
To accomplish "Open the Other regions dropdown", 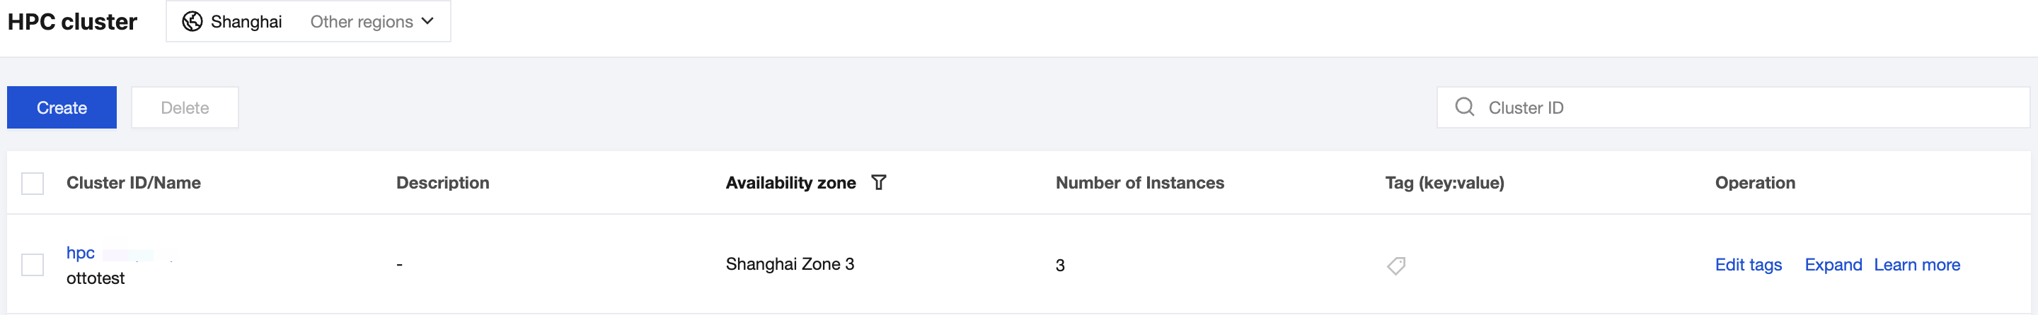I will point(371,21).
